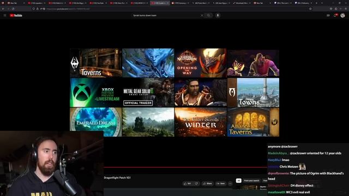Click the Dragonflight Patch 10.1 video title
This screenshot has width=349, height=196.
117,177
